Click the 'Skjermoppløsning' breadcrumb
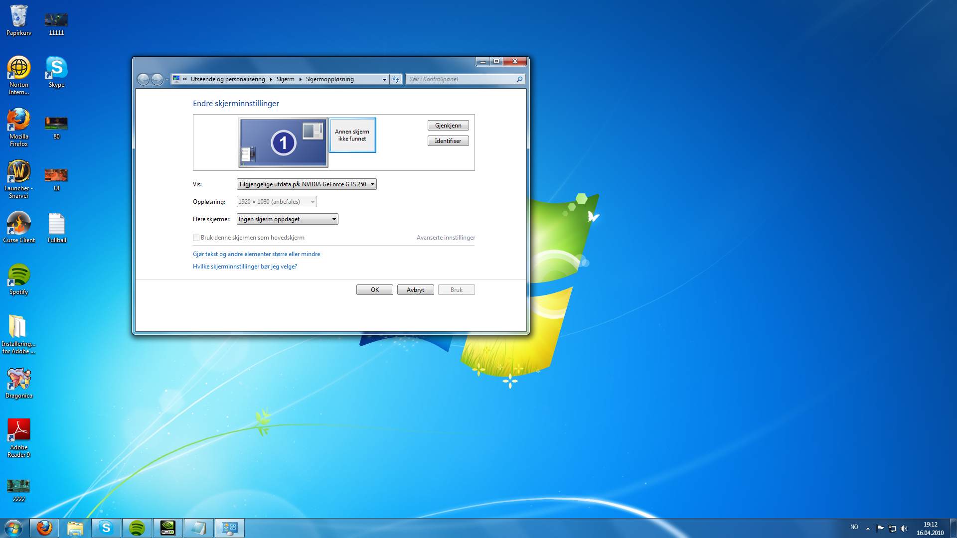 pyautogui.click(x=330, y=79)
